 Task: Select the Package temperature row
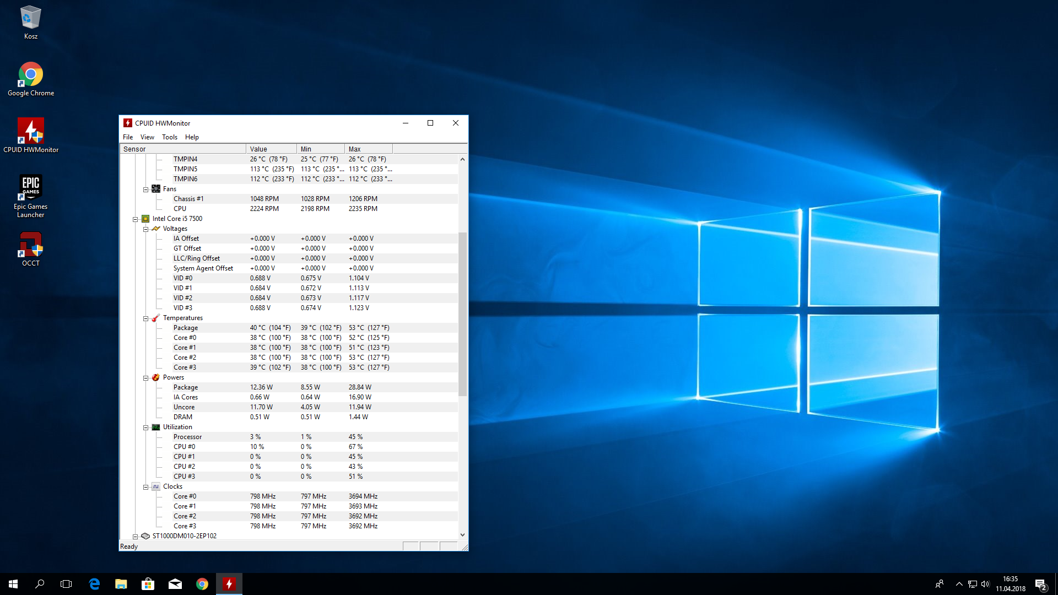point(186,328)
